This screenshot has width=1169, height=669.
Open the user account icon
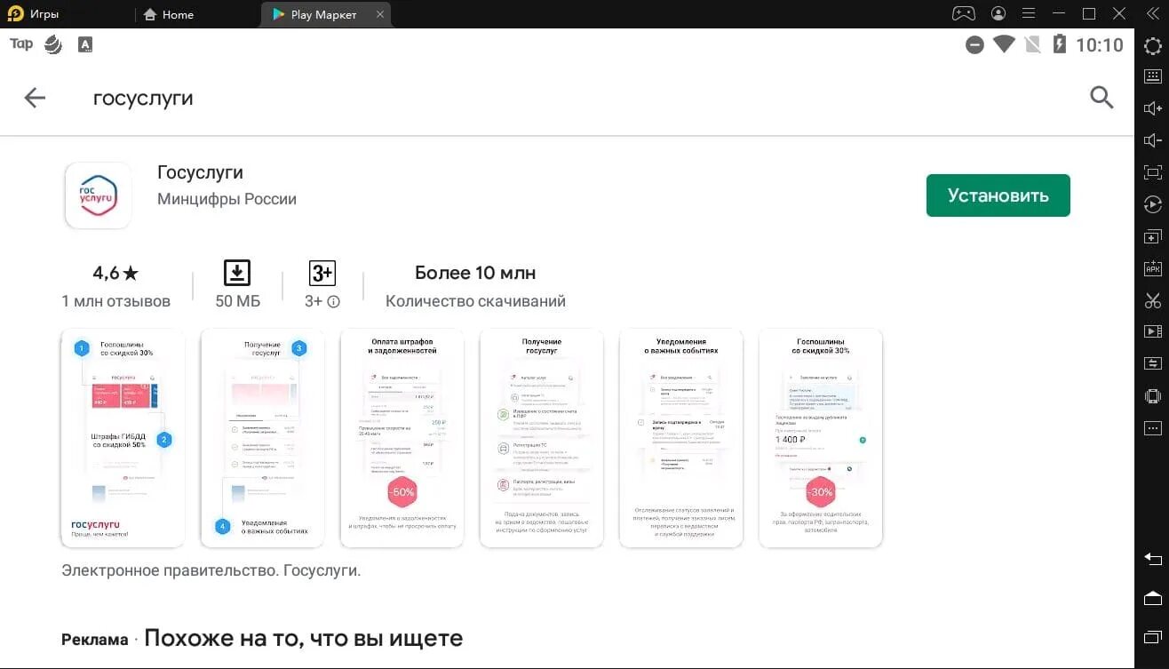(999, 13)
